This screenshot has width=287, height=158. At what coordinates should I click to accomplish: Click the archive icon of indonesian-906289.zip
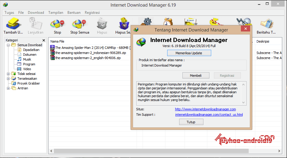(52, 53)
